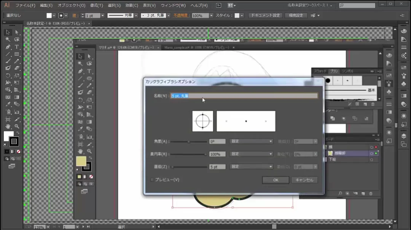This screenshot has width=411, height=230.
Task: Click the ドキュメント設定 button
Action: point(265,16)
